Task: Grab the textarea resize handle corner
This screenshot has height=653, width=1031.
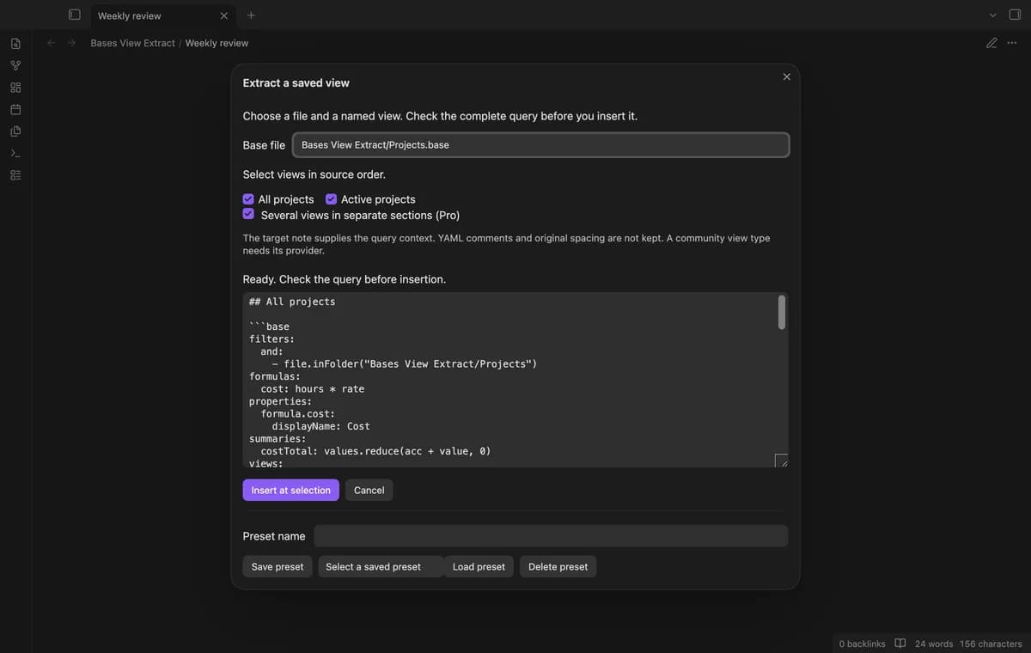Action: tap(781, 461)
